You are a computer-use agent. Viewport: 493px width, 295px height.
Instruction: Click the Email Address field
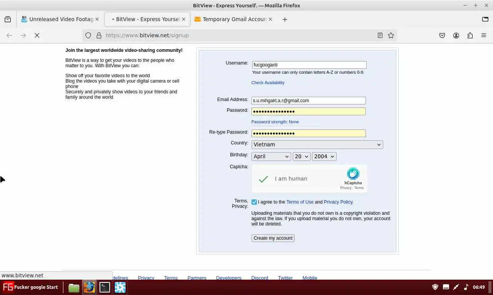pos(309,101)
